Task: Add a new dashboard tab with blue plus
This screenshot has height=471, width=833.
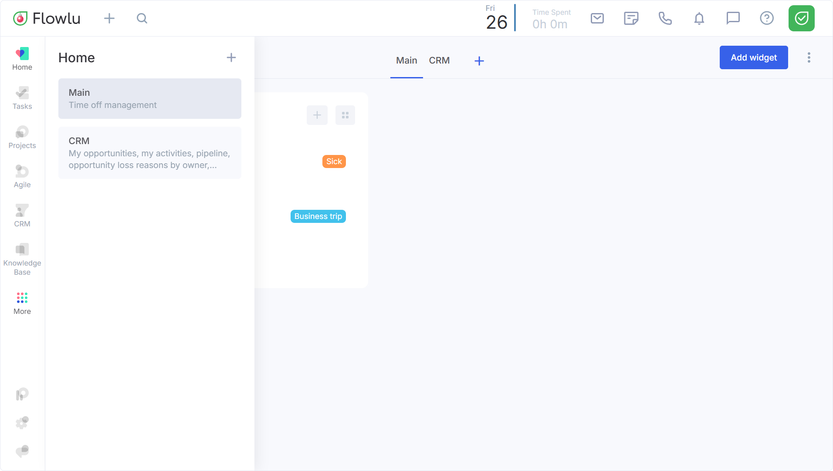Action: 479,61
